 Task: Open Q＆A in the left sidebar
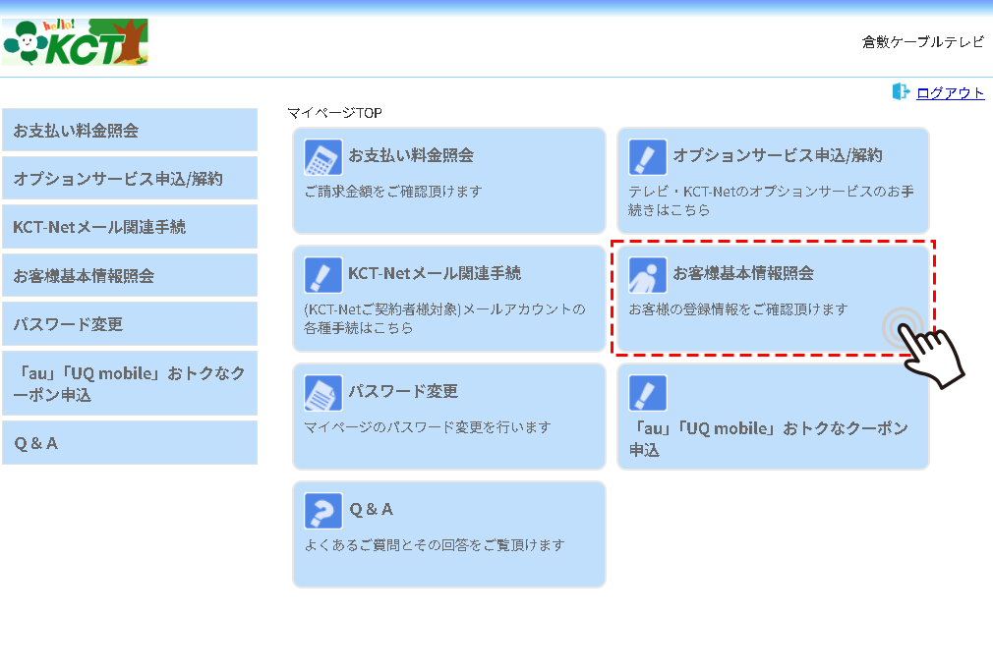pos(129,443)
